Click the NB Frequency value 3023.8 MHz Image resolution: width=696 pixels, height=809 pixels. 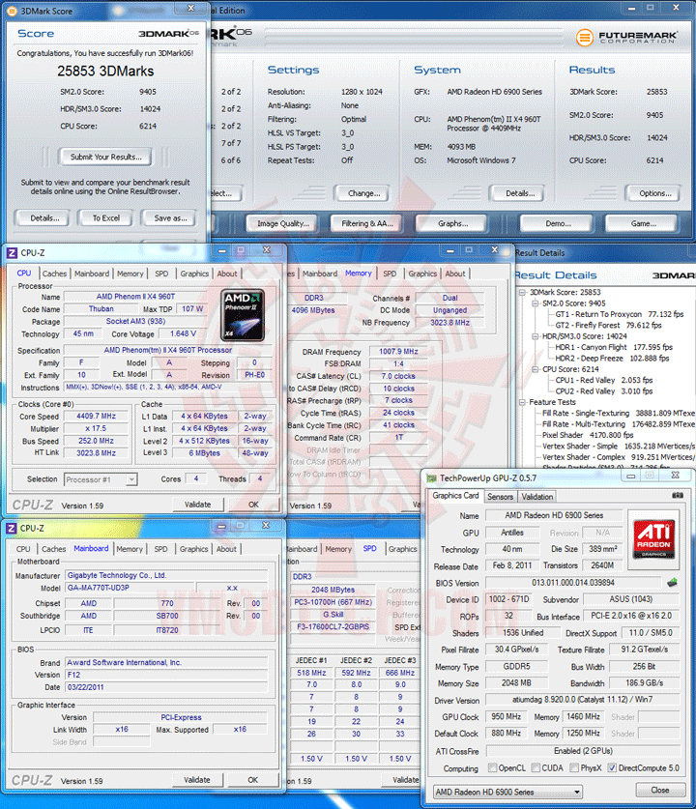tap(449, 323)
